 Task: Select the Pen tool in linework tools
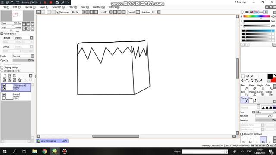[x=245, y=87]
